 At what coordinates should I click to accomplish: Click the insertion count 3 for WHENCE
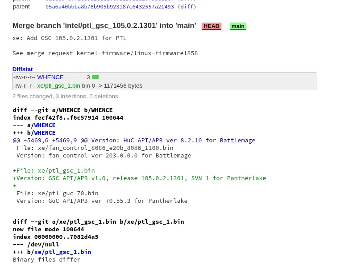88,77
